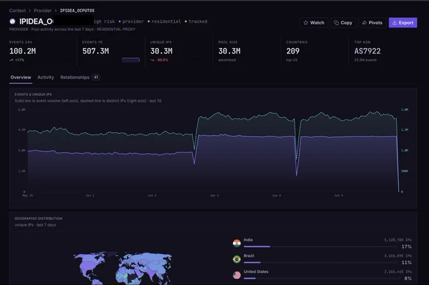Click the share arrow icon beside Pivots
This screenshot has height=285, width=429.
[364, 23]
